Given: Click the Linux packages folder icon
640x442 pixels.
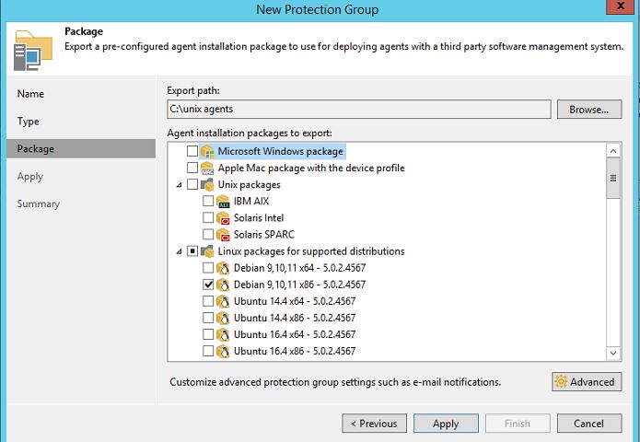Looking at the screenshot, I should pyautogui.click(x=207, y=251).
